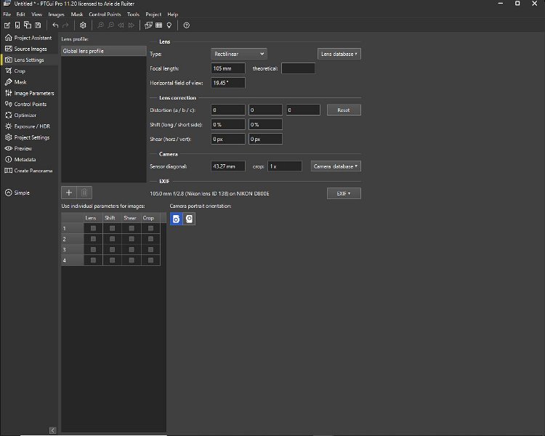Select the first camera portrait orientation icon
Image resolution: width=545 pixels, height=436 pixels.
click(176, 218)
